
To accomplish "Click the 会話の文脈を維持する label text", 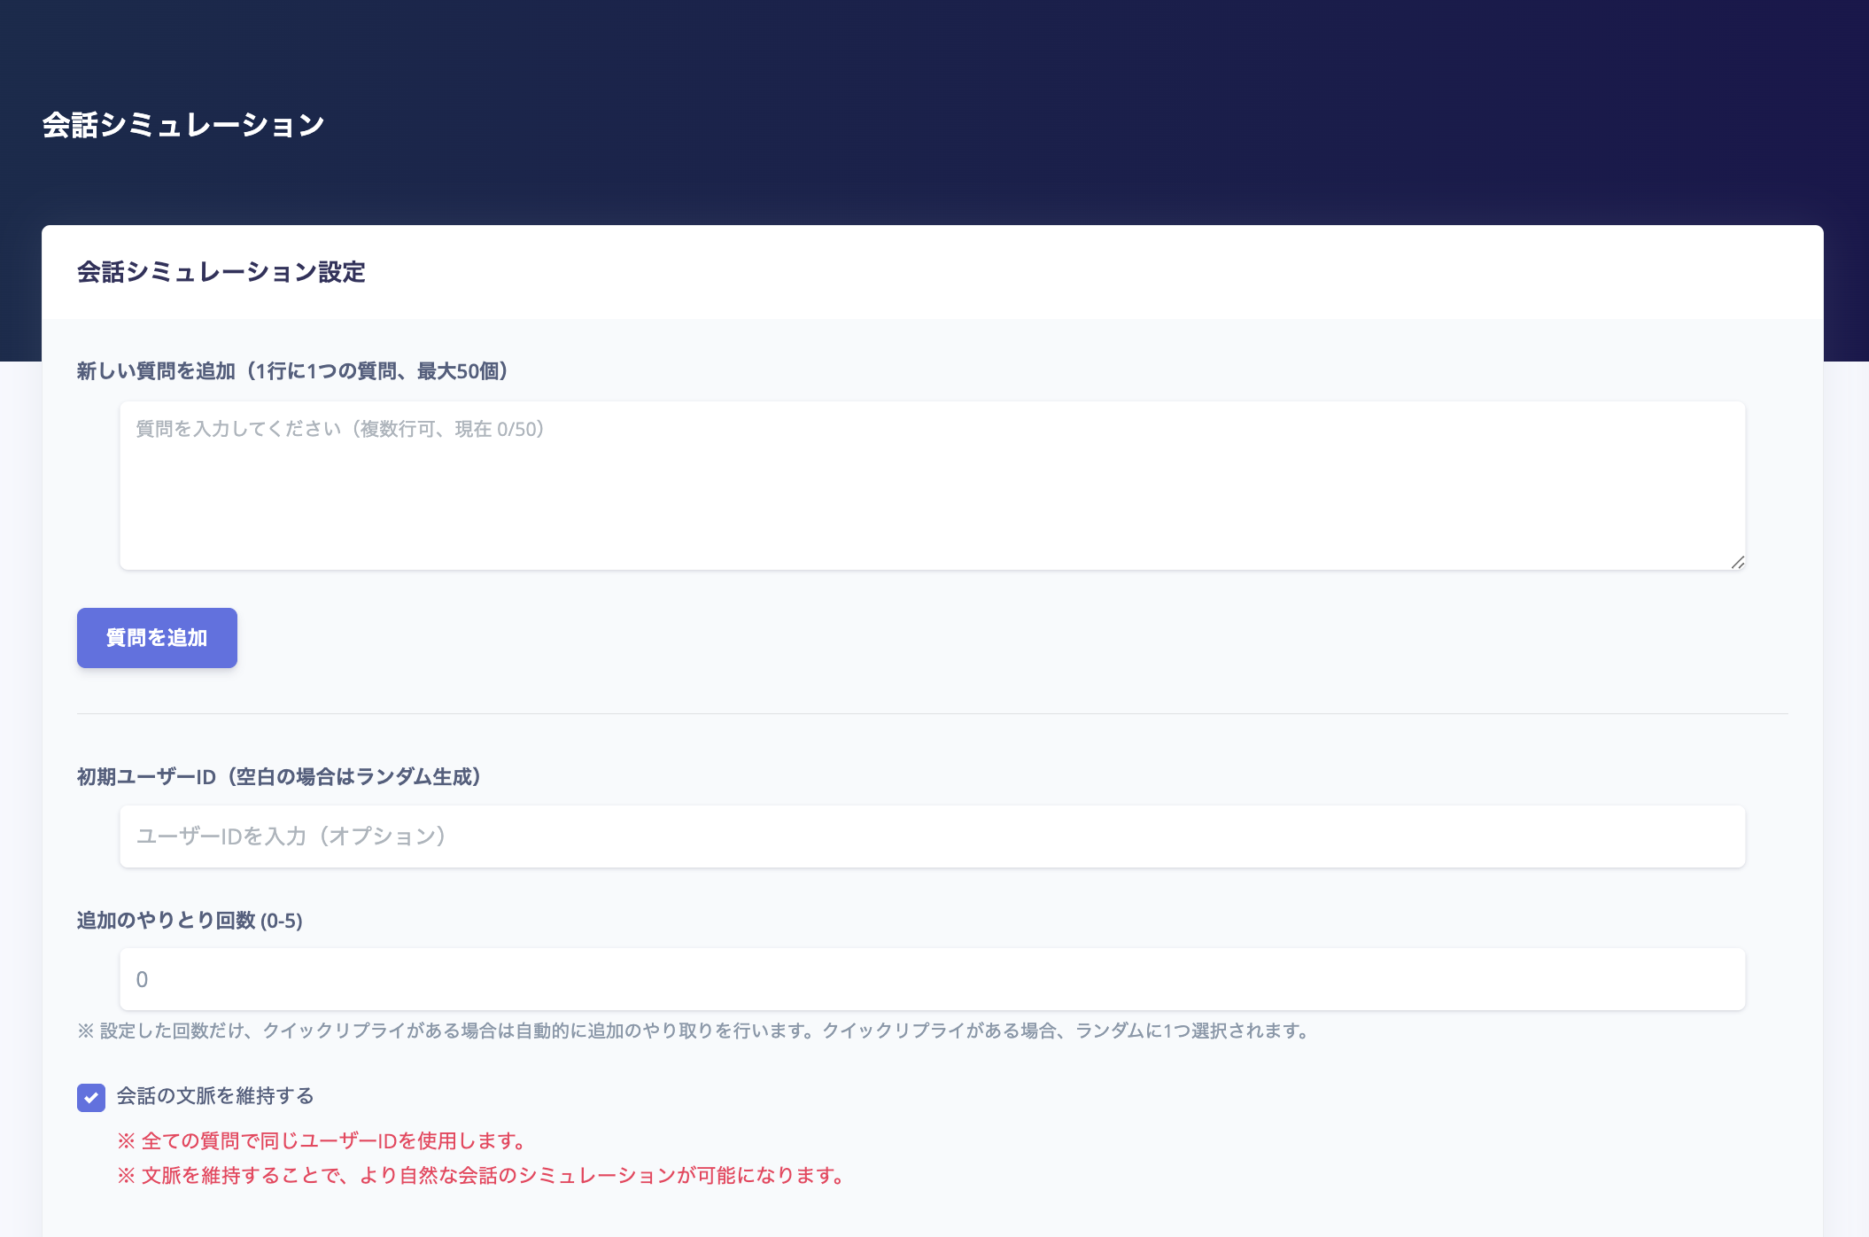I will pos(215,1096).
